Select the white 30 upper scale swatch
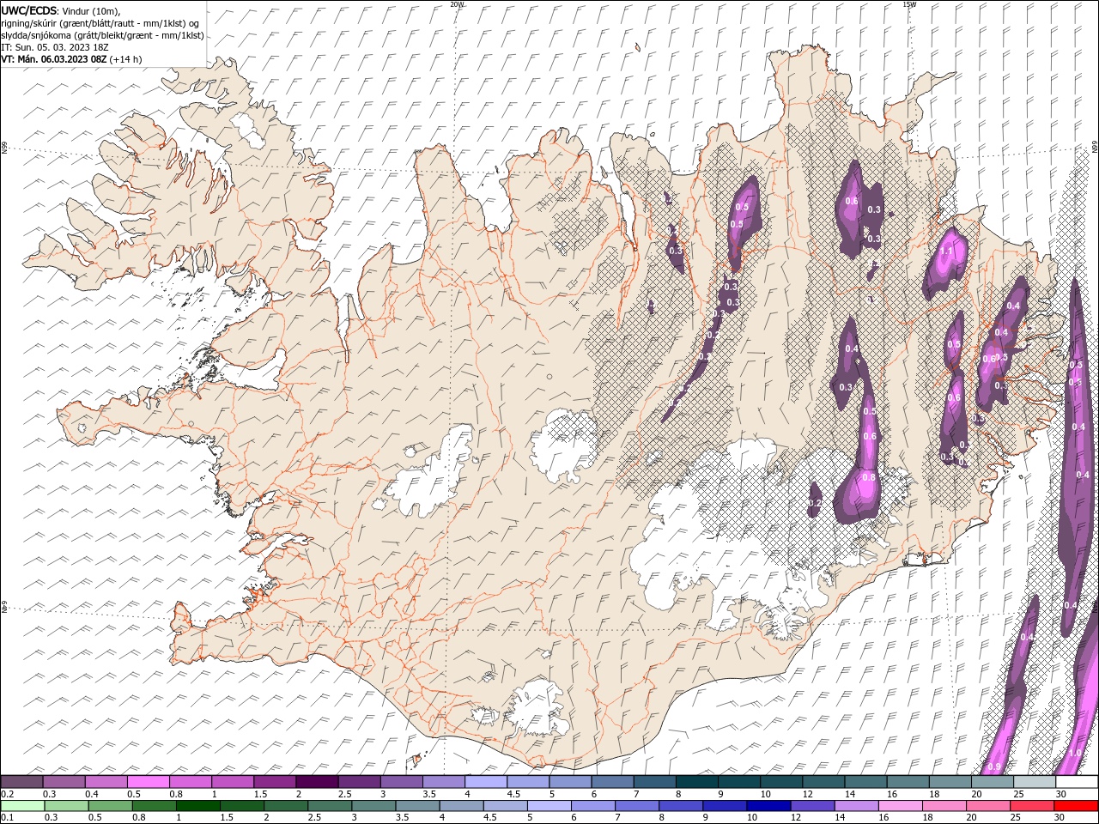This screenshot has width=1099, height=824. (1077, 782)
